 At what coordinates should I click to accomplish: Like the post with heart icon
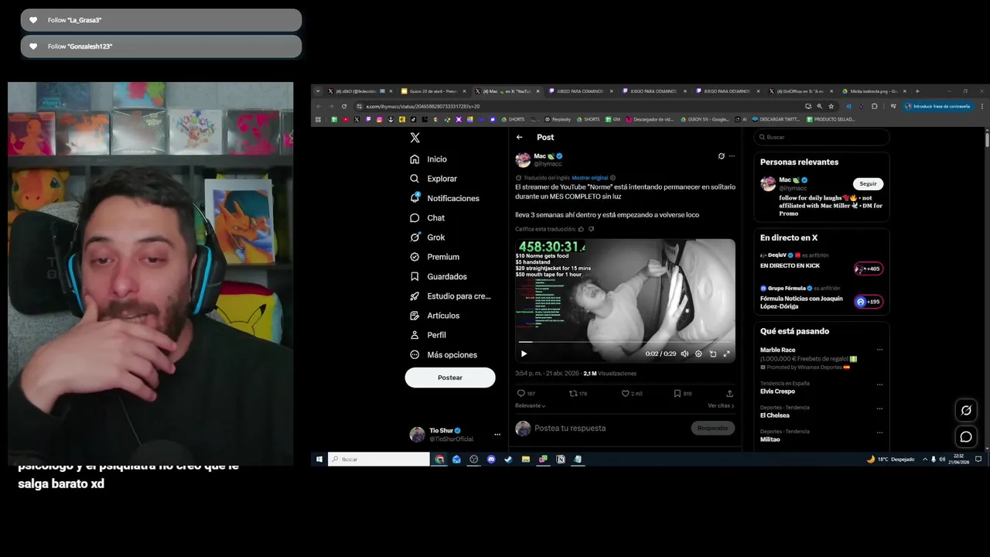[x=626, y=394]
